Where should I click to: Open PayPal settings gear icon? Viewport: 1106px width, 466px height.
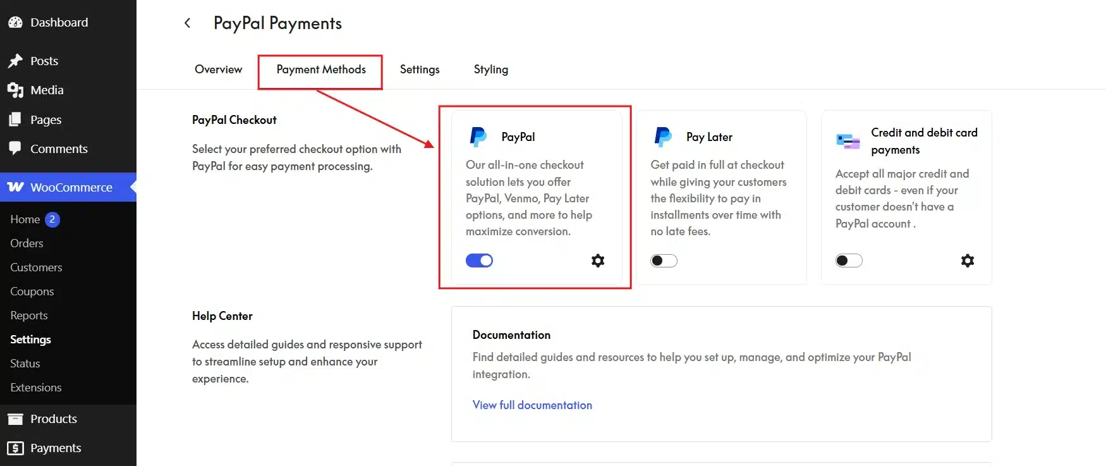pyautogui.click(x=598, y=261)
